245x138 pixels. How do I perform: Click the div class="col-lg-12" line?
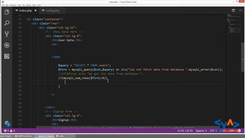pos(57,28)
